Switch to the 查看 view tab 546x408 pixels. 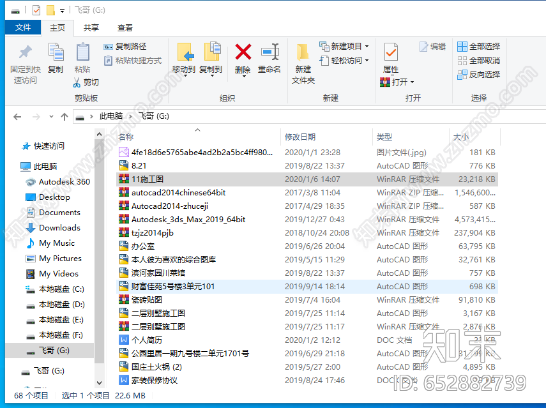coord(125,28)
